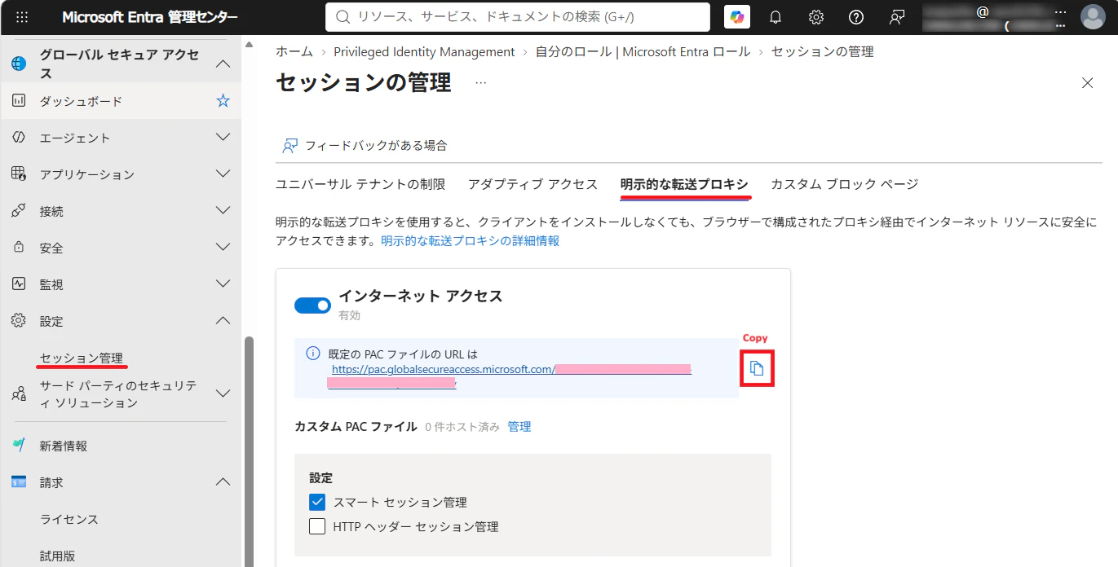Click the 接続 icon in the sidebar
The height and width of the screenshot is (567, 1118).
pyautogui.click(x=19, y=211)
